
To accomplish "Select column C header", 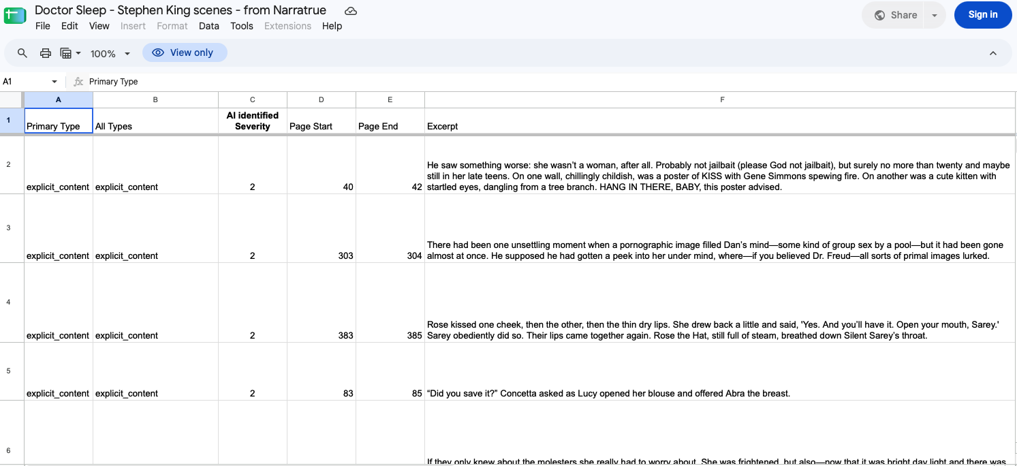I will (253, 99).
